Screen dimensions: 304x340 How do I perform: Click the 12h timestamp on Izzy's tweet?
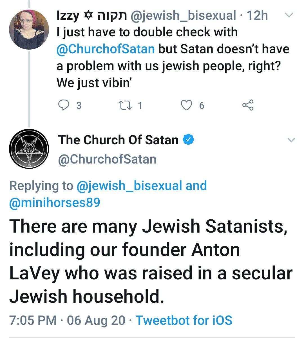pyautogui.click(x=257, y=15)
